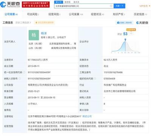
Task: Clear the search box with the round icon
Action: click(111, 6)
